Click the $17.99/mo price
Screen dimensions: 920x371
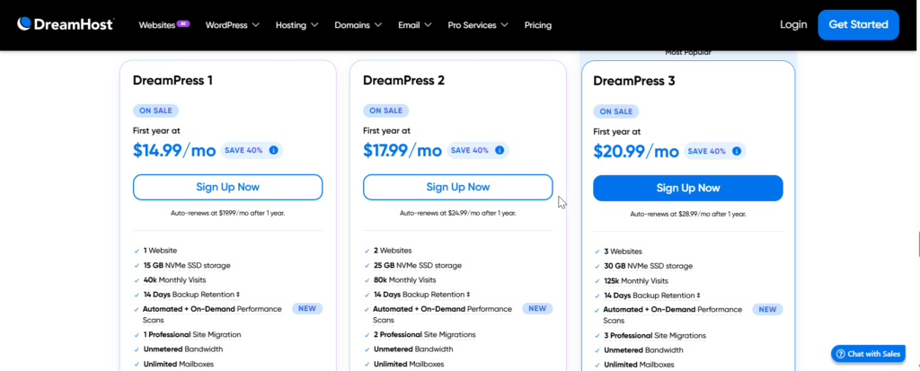tap(402, 150)
